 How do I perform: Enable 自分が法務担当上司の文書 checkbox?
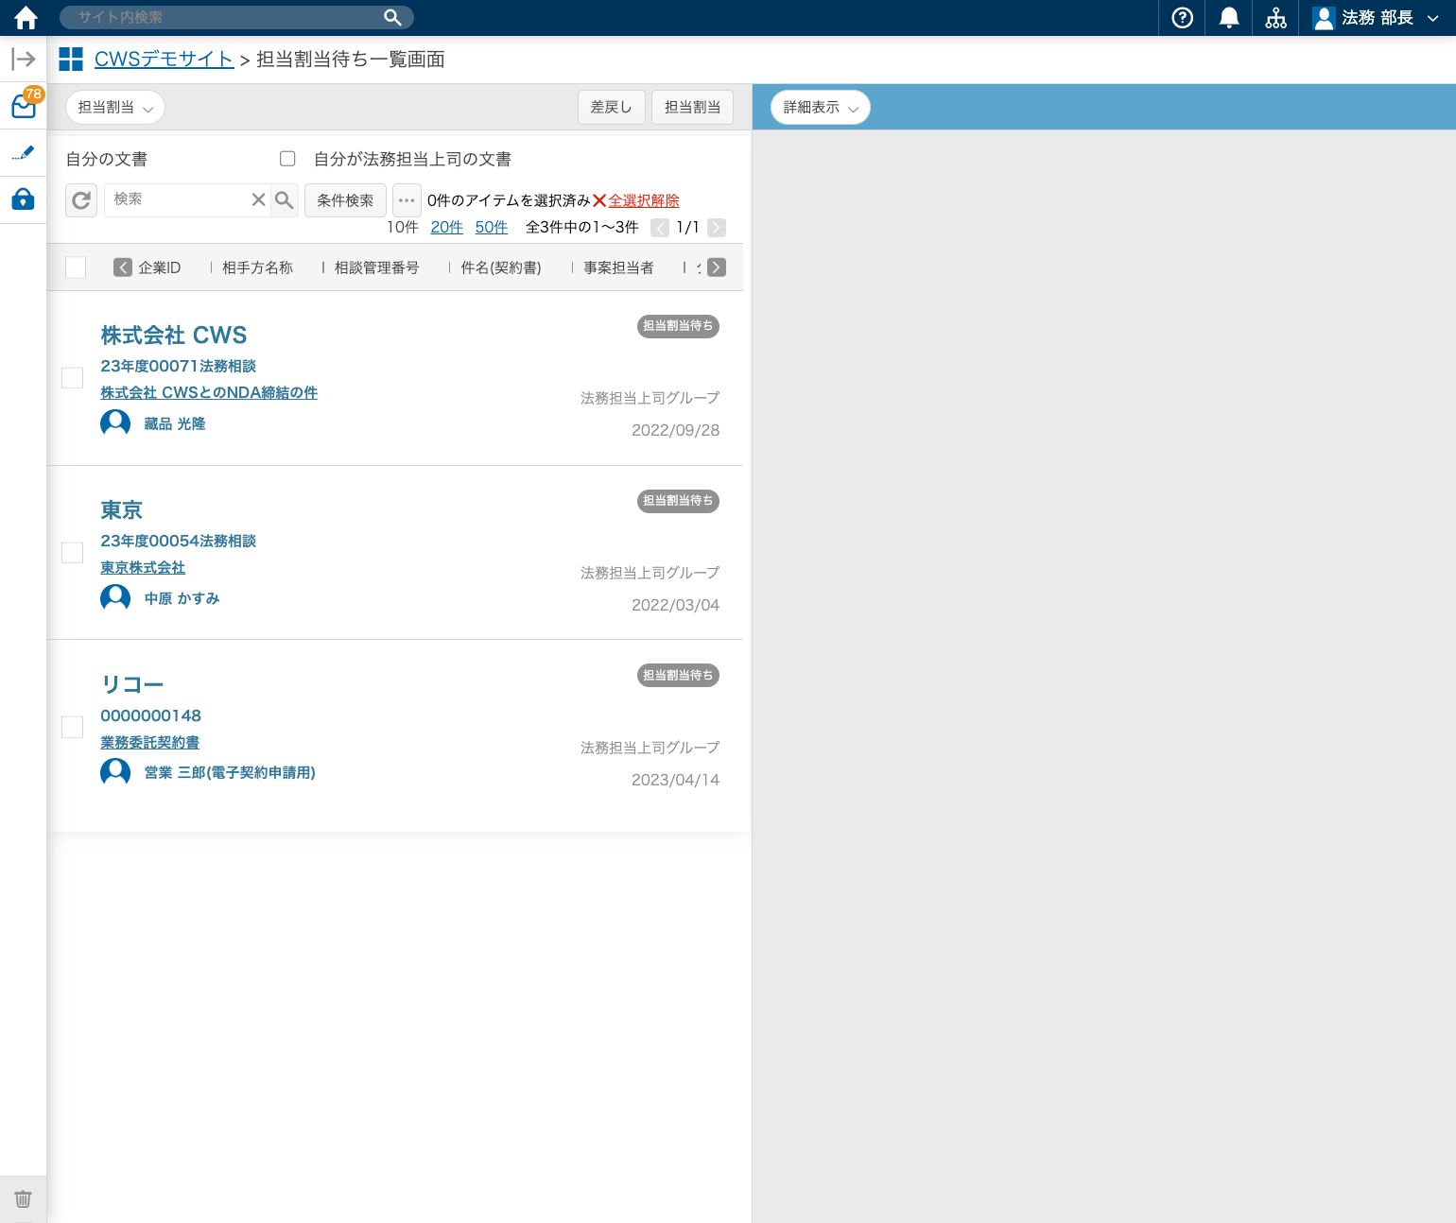click(287, 159)
